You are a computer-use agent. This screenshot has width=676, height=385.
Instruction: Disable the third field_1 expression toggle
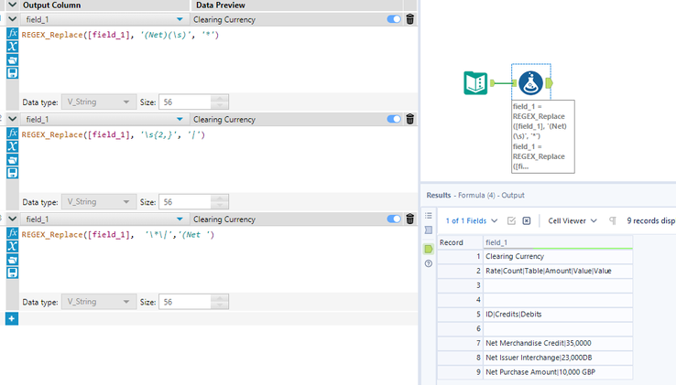pyautogui.click(x=394, y=219)
